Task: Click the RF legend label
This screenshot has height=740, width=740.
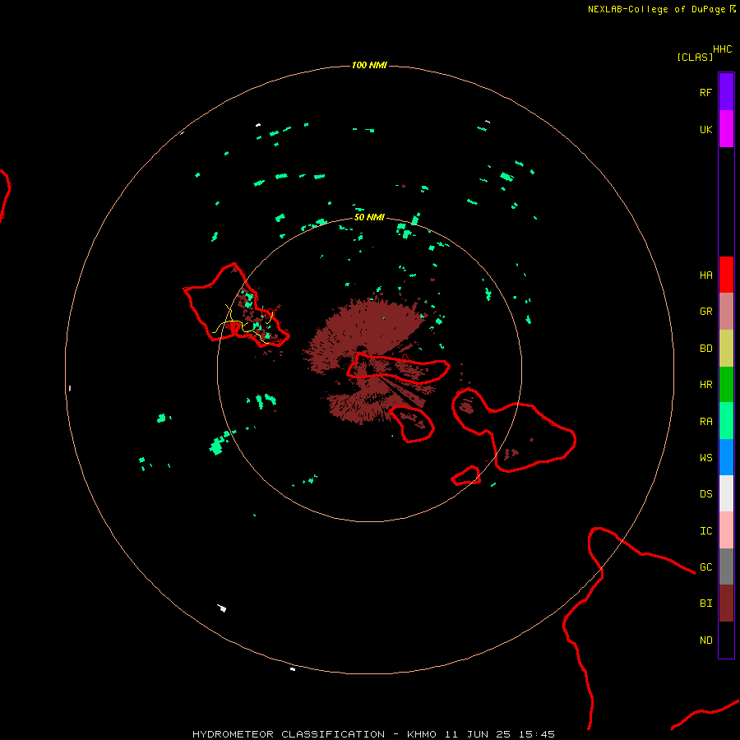Action: click(705, 92)
